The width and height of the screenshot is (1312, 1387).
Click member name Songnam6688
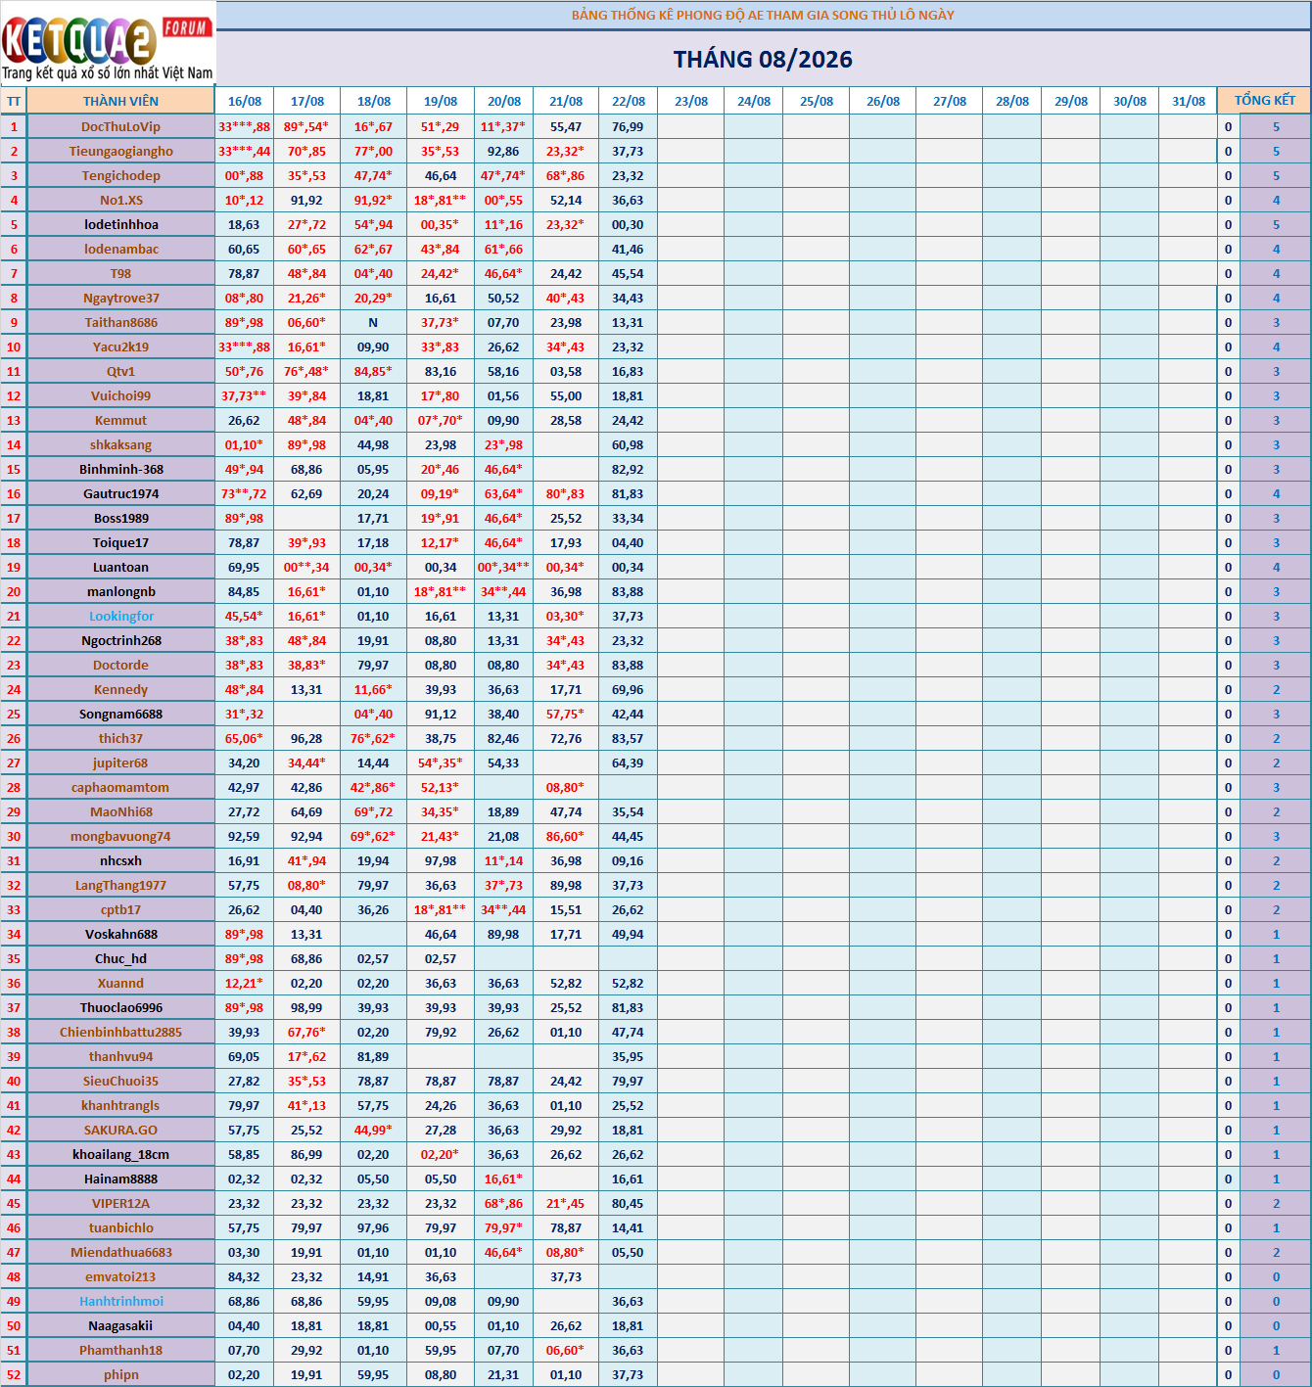120,714
